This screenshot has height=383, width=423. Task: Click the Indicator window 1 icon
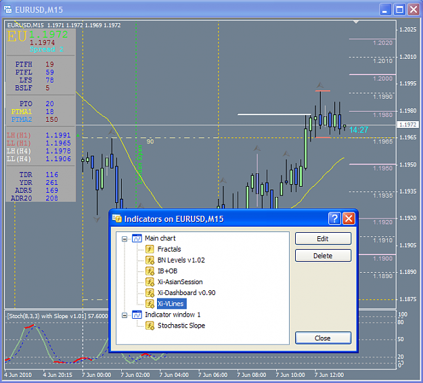click(137, 315)
